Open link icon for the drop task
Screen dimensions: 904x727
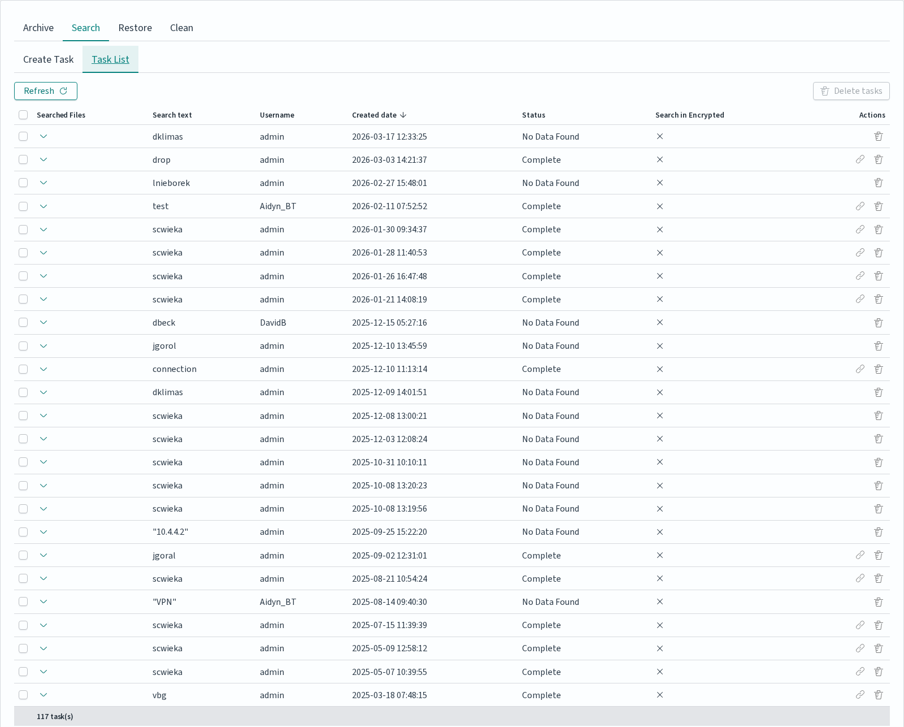860,159
